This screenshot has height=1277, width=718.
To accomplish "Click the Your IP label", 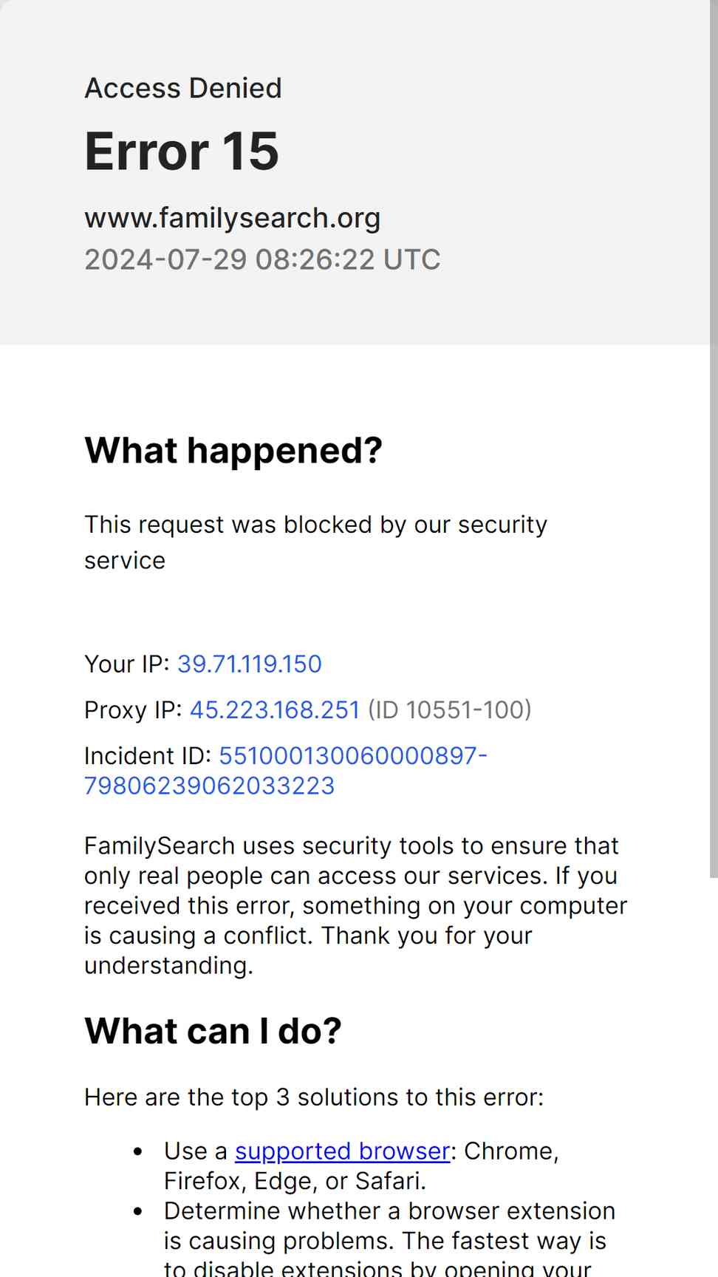I will 127,664.
